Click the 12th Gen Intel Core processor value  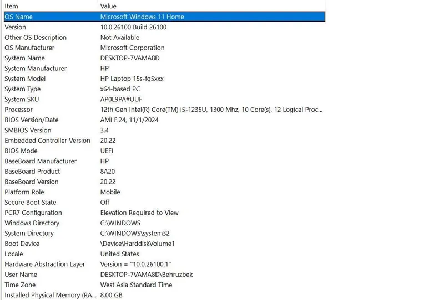[211, 110]
